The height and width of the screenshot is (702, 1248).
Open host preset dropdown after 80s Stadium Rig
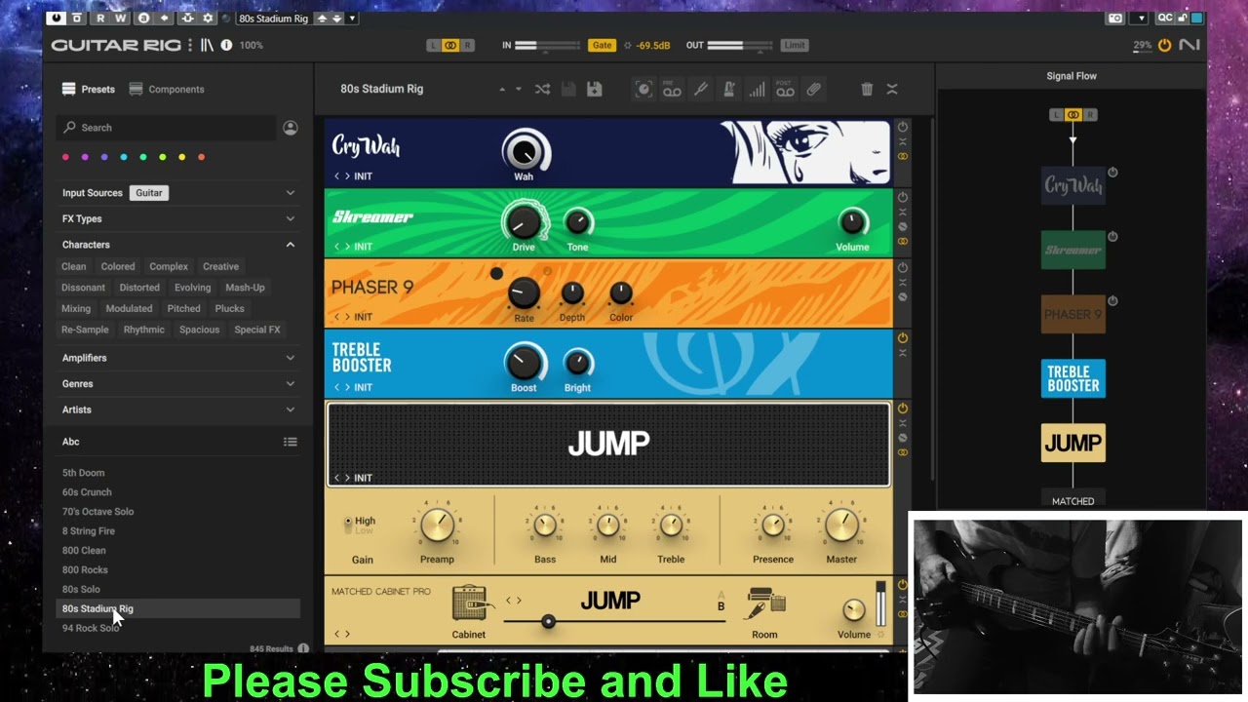click(352, 18)
